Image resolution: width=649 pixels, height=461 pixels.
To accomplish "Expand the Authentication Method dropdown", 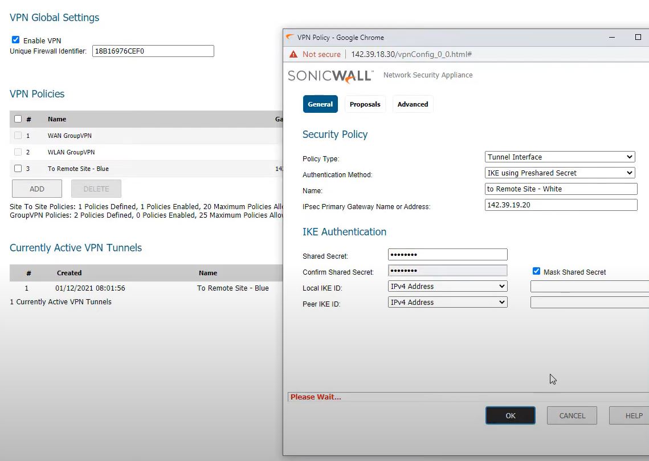I will [x=560, y=173].
